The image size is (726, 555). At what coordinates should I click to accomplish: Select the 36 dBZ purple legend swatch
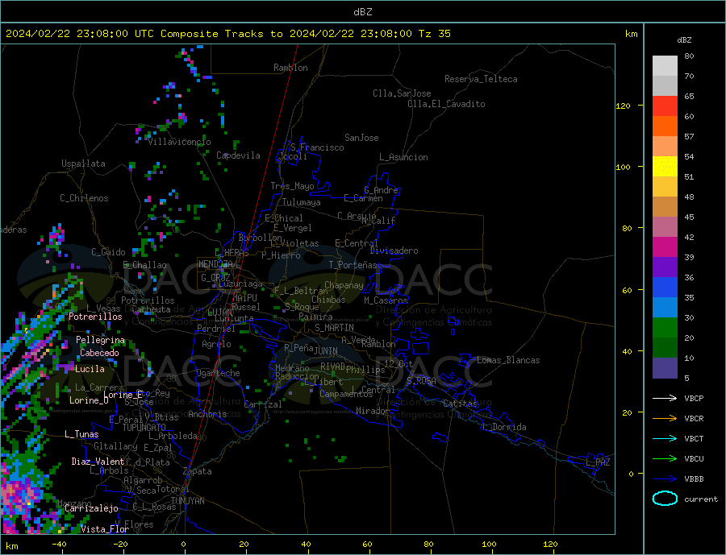[665, 267]
